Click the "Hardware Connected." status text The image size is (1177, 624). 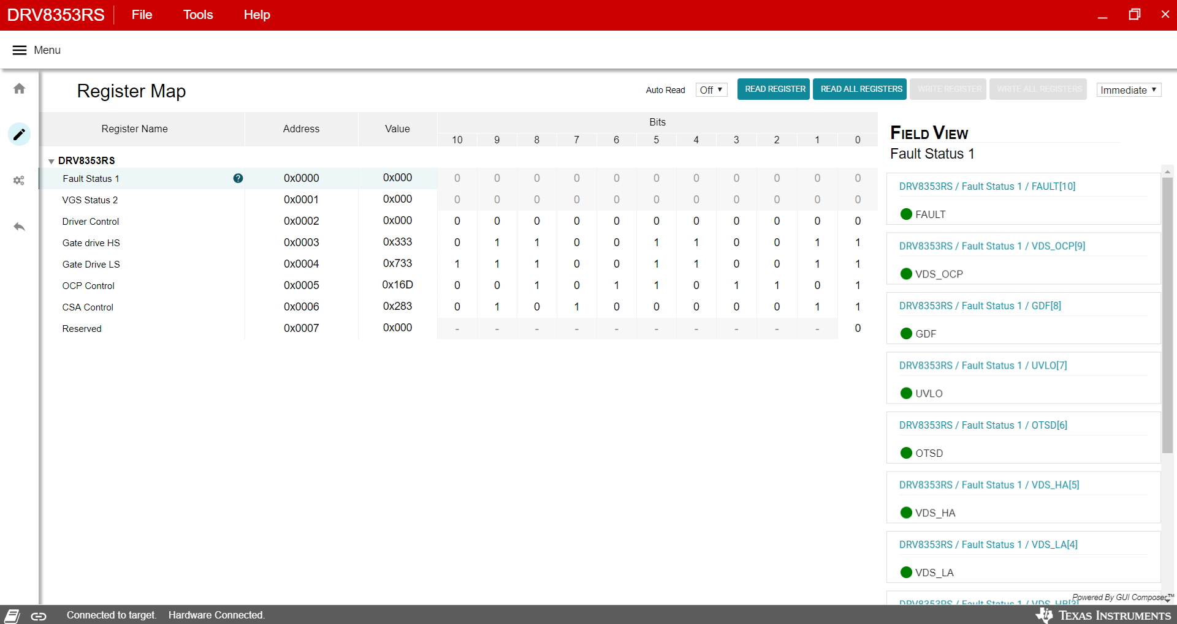pos(217,615)
